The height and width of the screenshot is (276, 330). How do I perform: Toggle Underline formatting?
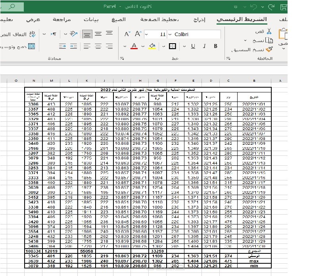tap(193, 46)
